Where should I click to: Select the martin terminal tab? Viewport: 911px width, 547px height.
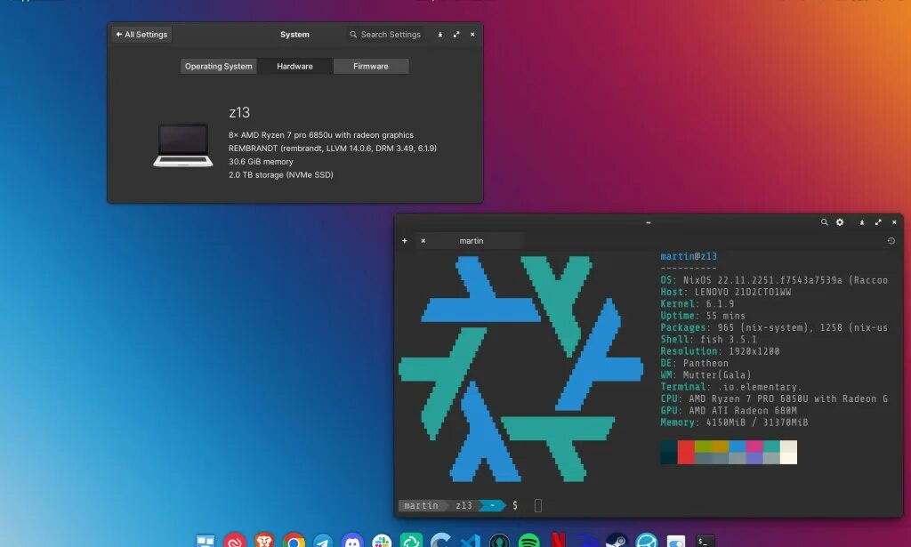click(x=472, y=240)
